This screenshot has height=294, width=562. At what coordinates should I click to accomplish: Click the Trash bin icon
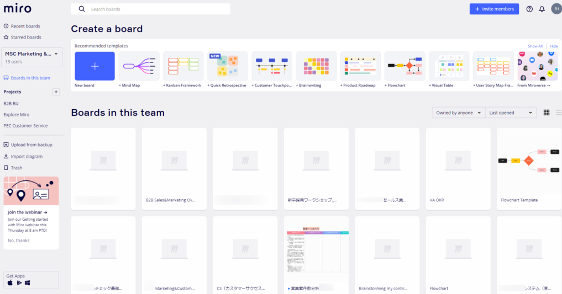point(6,167)
